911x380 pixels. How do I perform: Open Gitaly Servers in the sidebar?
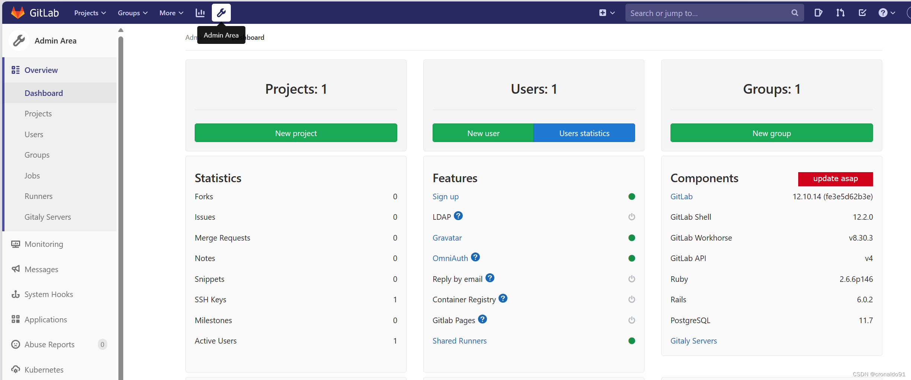(48, 217)
